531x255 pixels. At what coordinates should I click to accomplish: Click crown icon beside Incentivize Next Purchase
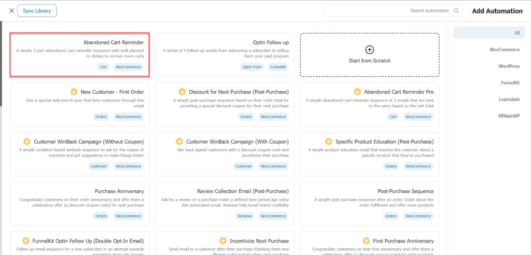pyautogui.click(x=223, y=241)
